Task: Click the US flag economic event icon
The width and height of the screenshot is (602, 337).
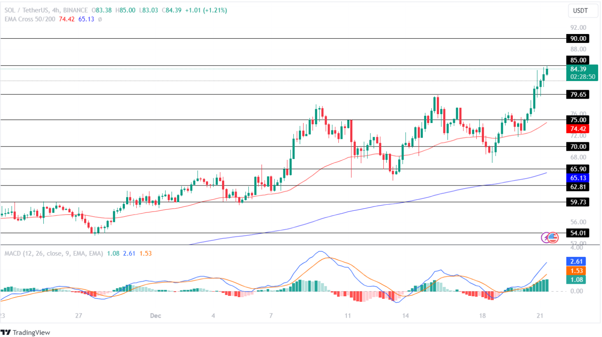Action: pyautogui.click(x=553, y=238)
